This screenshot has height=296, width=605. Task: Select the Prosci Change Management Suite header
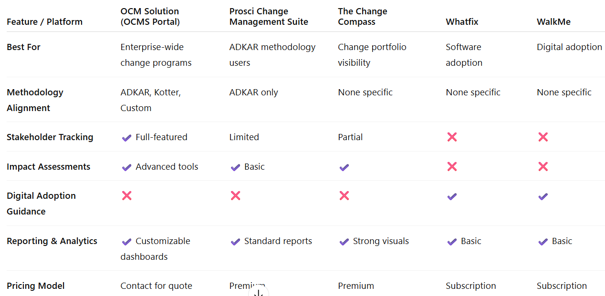269,16
